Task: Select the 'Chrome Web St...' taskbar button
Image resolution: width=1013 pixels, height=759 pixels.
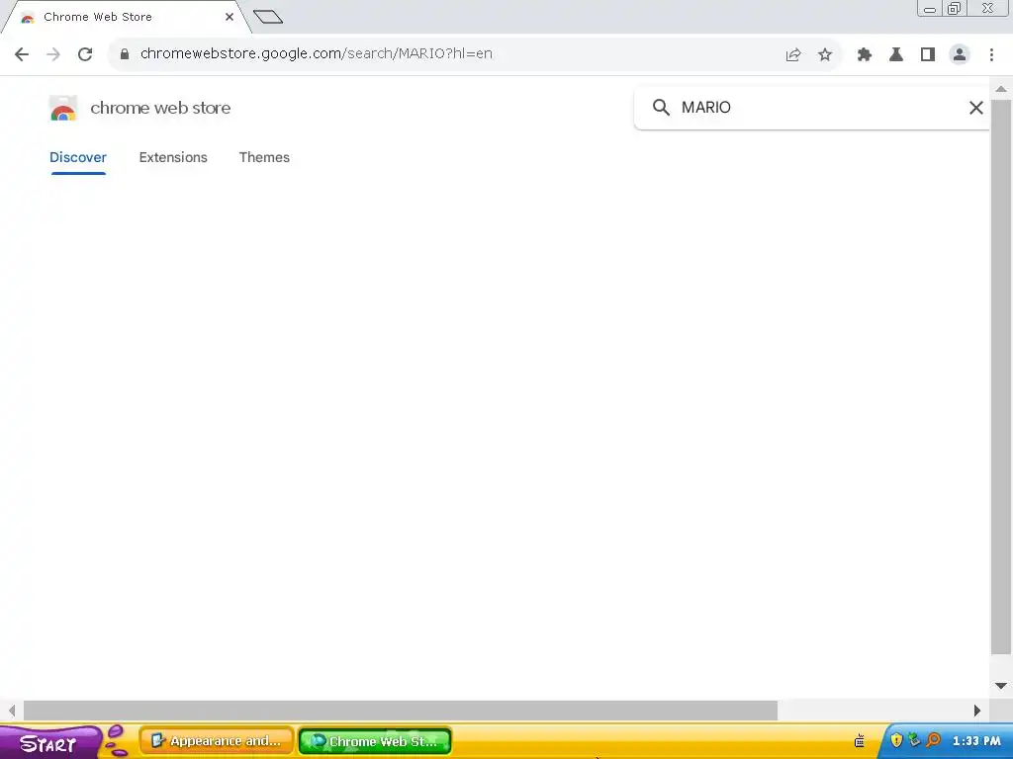Action: point(375,741)
